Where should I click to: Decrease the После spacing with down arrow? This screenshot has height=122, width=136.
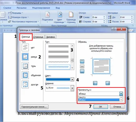[132, 23]
